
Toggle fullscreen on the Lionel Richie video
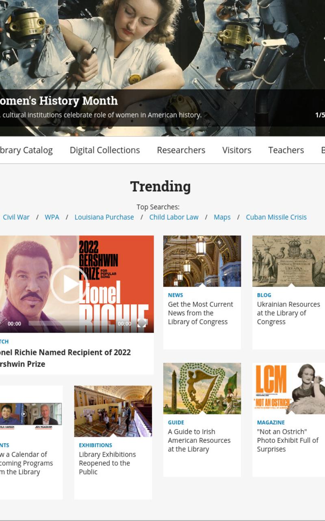pos(142,323)
